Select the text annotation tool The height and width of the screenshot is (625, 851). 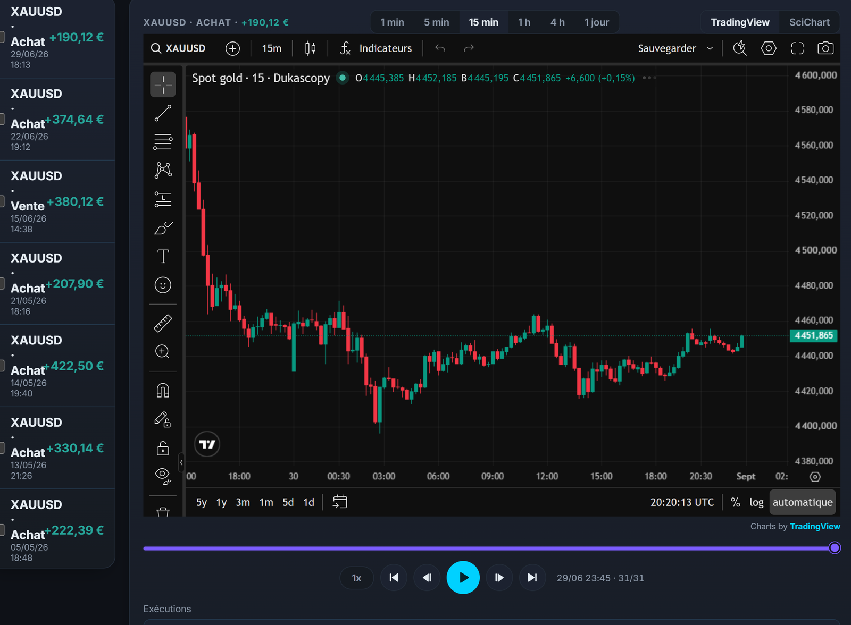pyautogui.click(x=163, y=257)
